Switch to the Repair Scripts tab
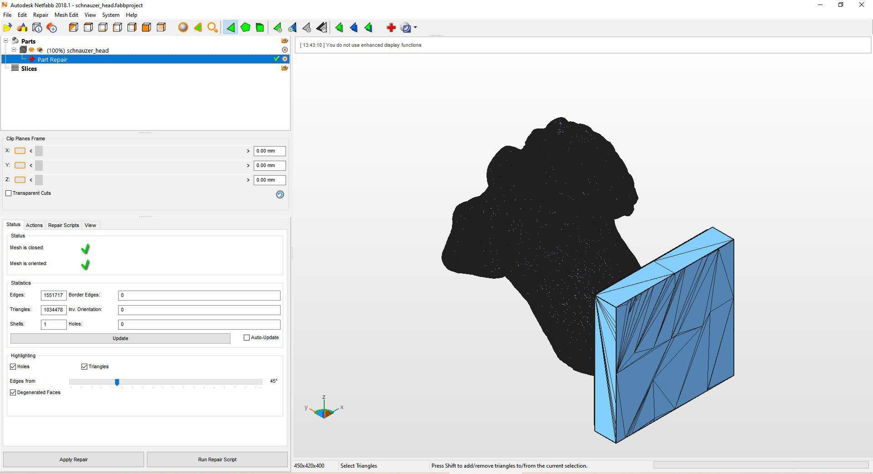This screenshot has width=873, height=474. point(64,225)
